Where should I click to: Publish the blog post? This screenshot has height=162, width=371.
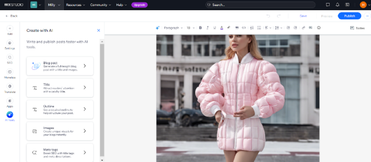(349, 16)
